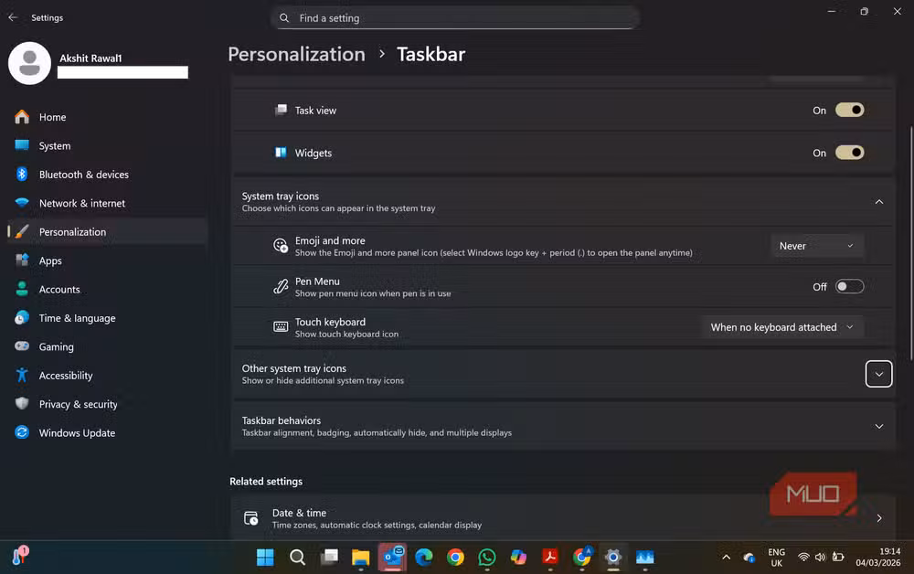Open Copilot from the taskbar
This screenshot has height=574, width=914.
(518, 558)
